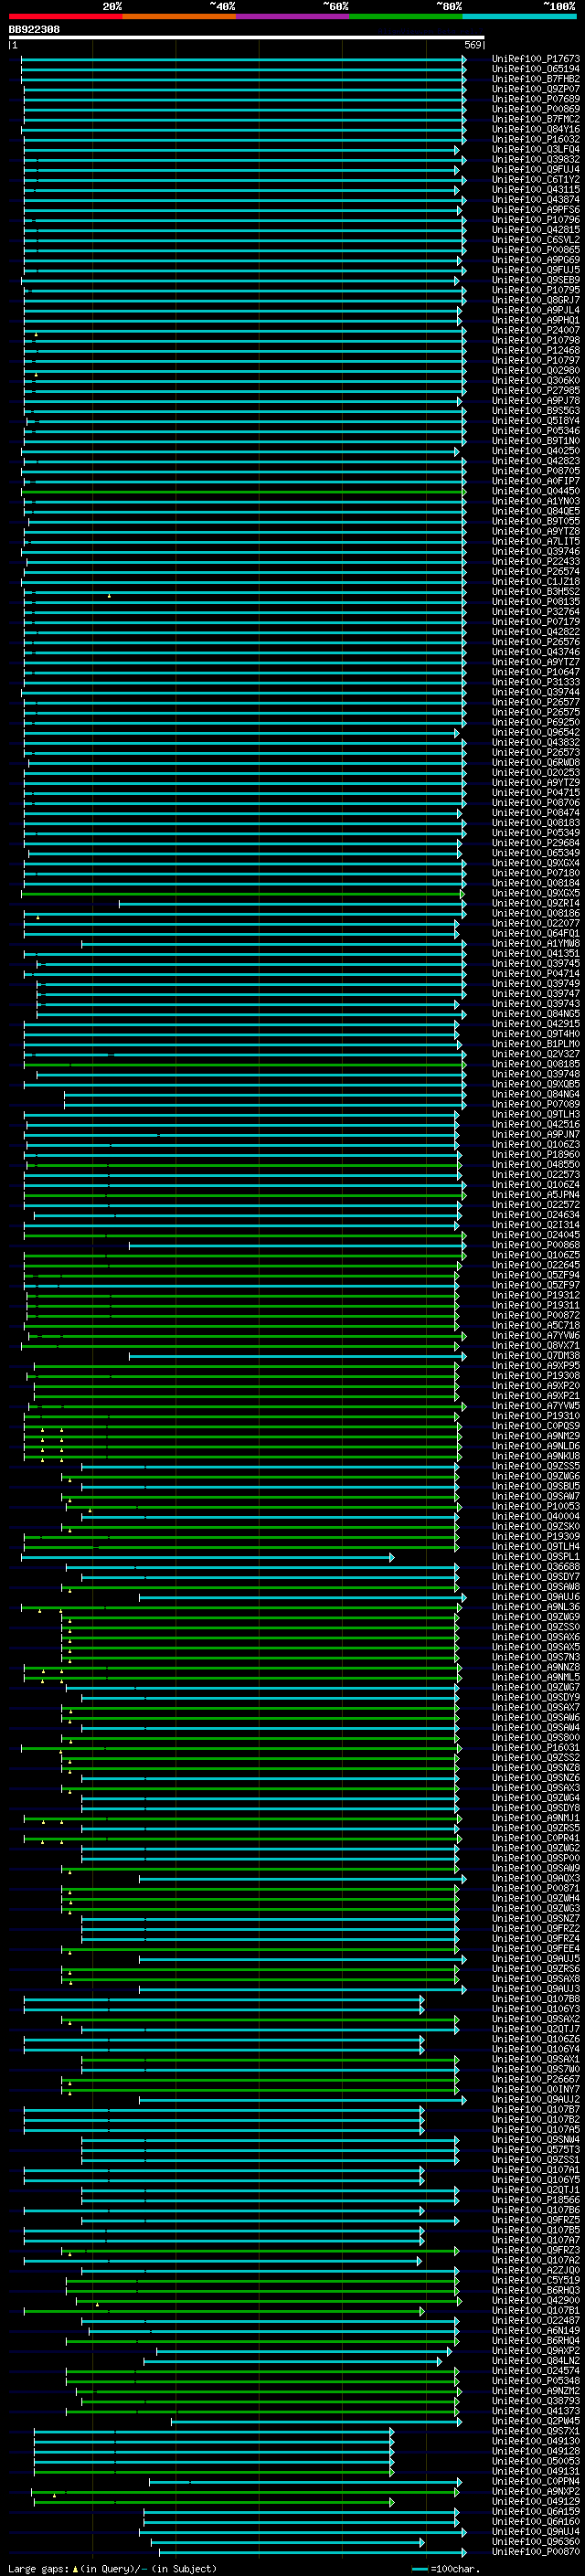Select label UniRef100_P05346
Image resolution: width=585 pixels, height=2576 pixels.
(536, 431)
